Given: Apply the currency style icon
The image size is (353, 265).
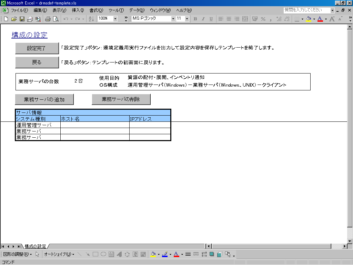Looking at the screenshot, I should (255, 19).
